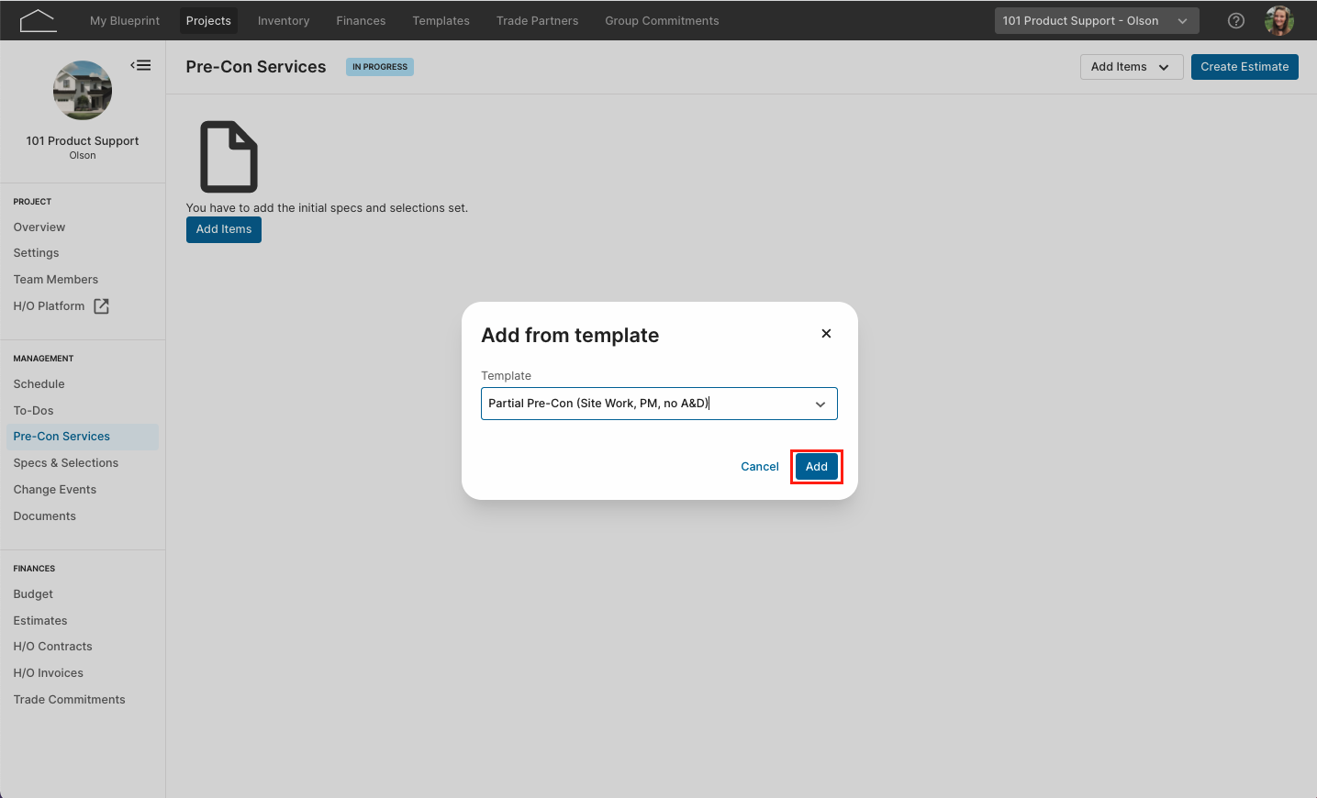Open the project selector dropdown in the top bar

pyautogui.click(x=1097, y=20)
